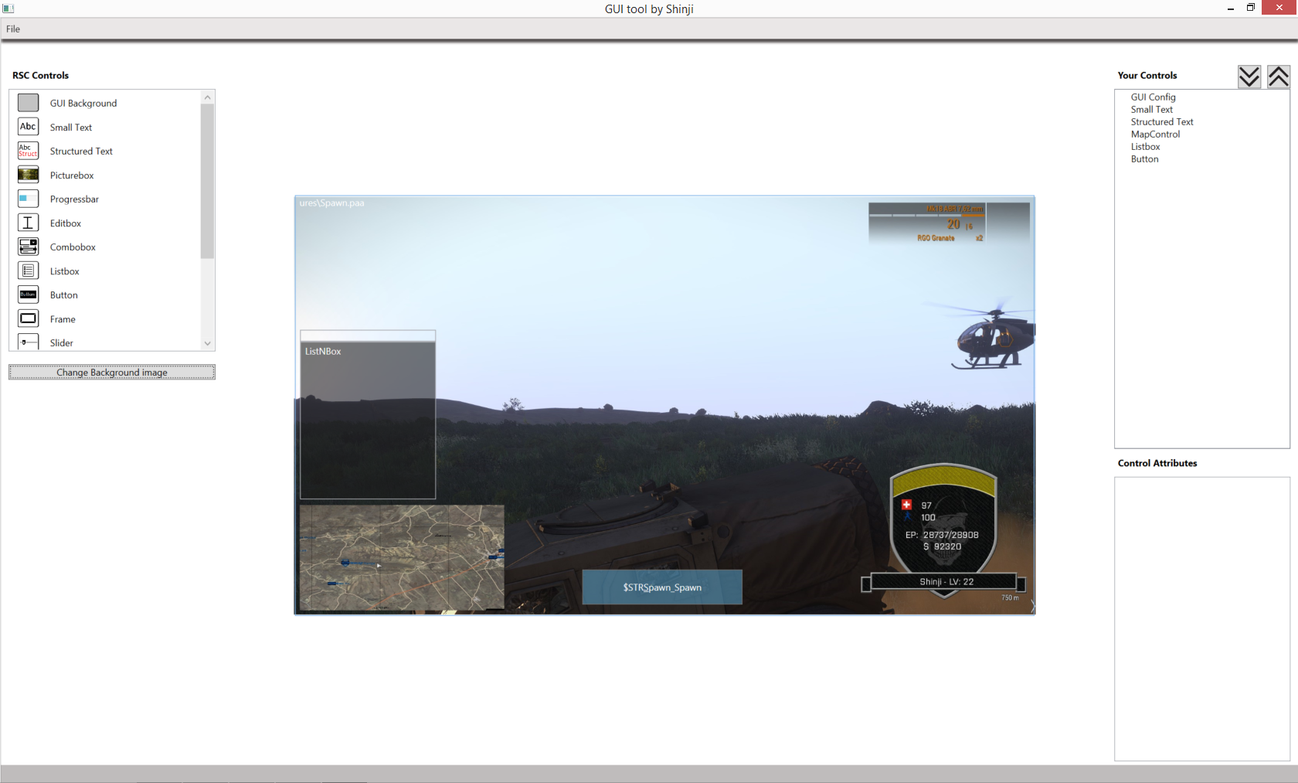Move selected control up with double-chevron icon
The width and height of the screenshot is (1298, 783).
click(1279, 77)
